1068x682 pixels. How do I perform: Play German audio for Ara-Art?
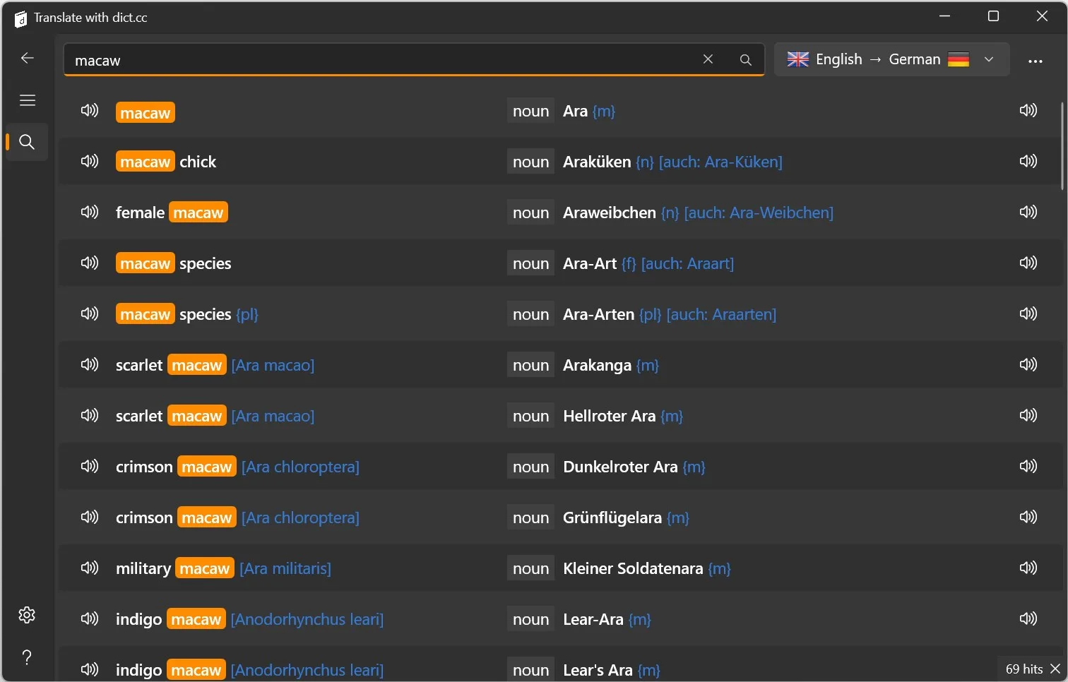(1028, 263)
